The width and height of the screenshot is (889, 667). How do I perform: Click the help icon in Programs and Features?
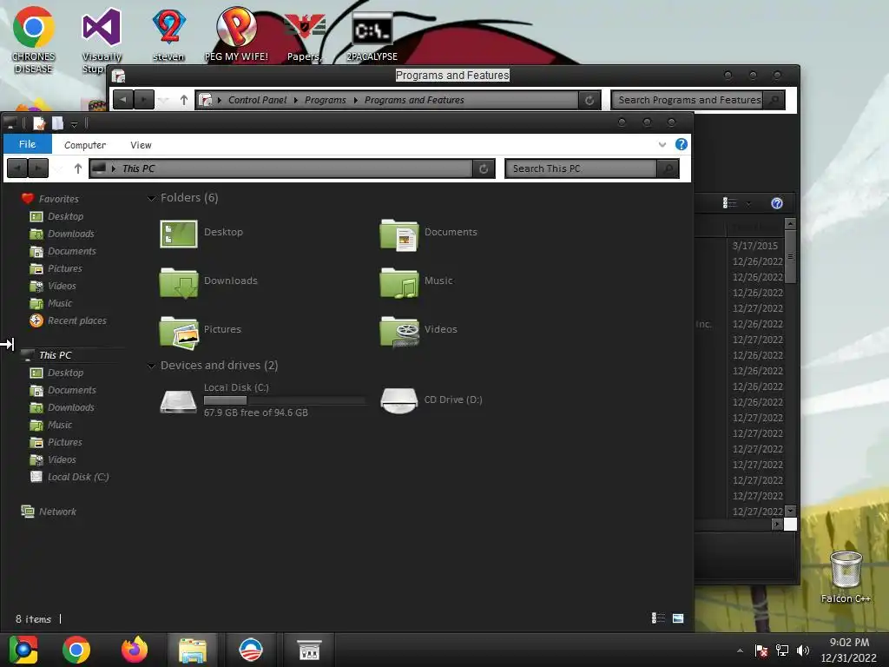click(x=777, y=203)
